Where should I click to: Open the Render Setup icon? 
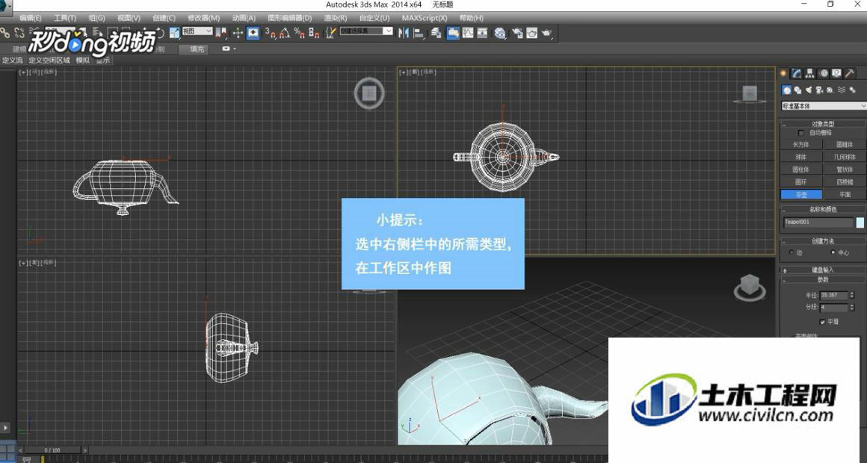517,33
